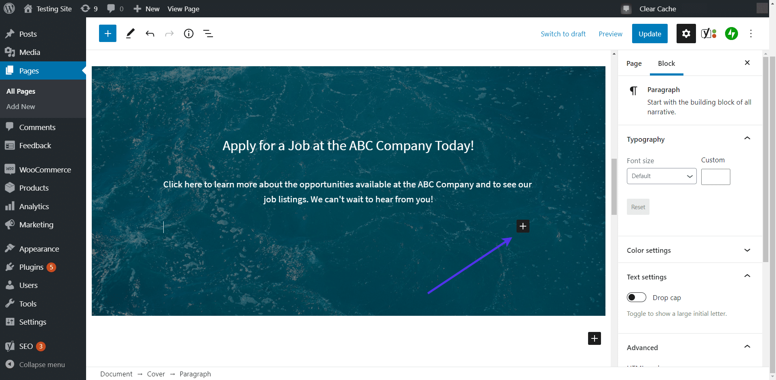Switch to the Page tab
Screen dimensions: 776x380
634,63
